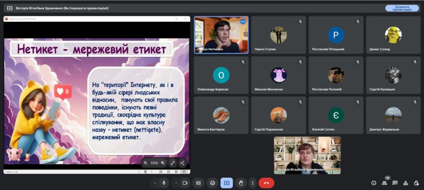Show the participants list panel
This screenshot has width=424, height=190.
(384, 183)
